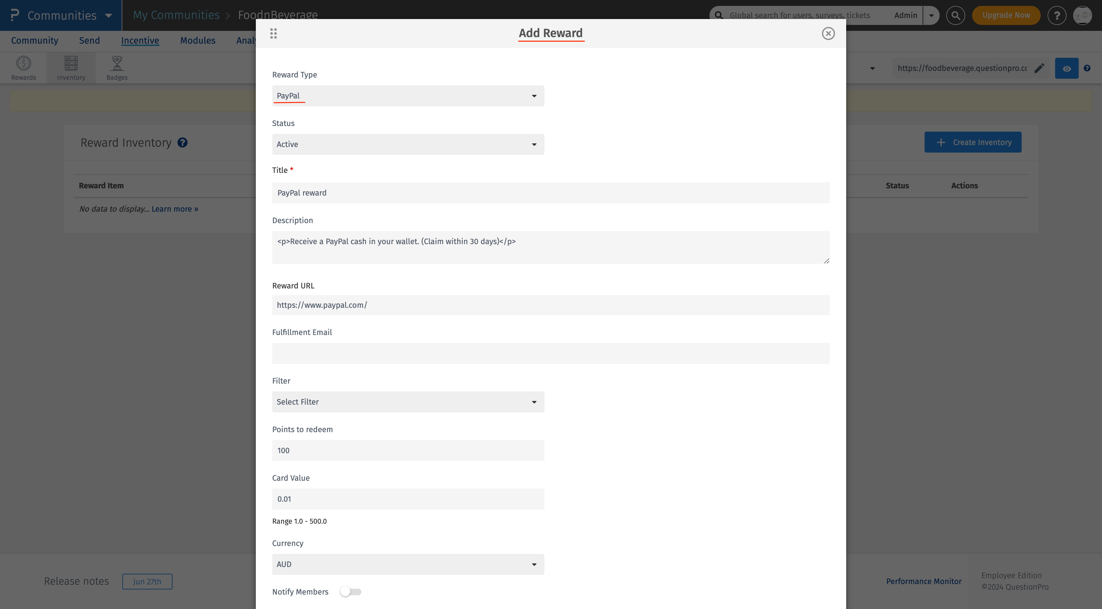The height and width of the screenshot is (609, 1102).
Task: Expand the Currency AUD dropdown
Action: pos(408,564)
